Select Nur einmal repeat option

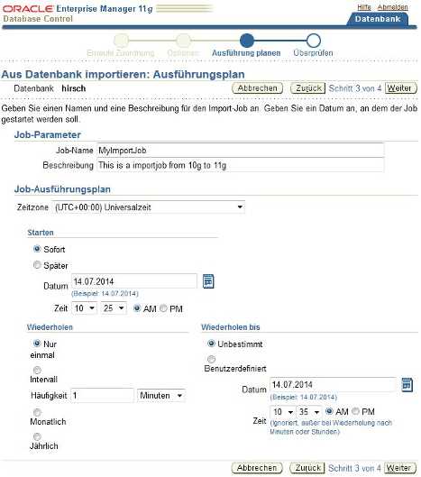point(37,344)
